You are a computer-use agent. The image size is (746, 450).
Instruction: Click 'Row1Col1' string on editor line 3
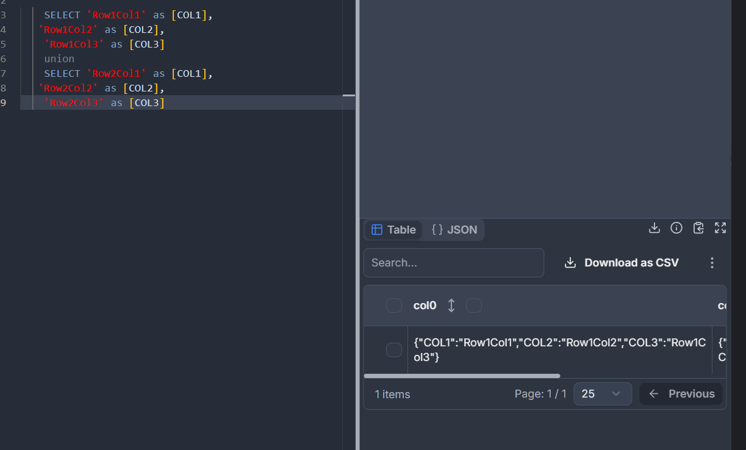click(117, 15)
